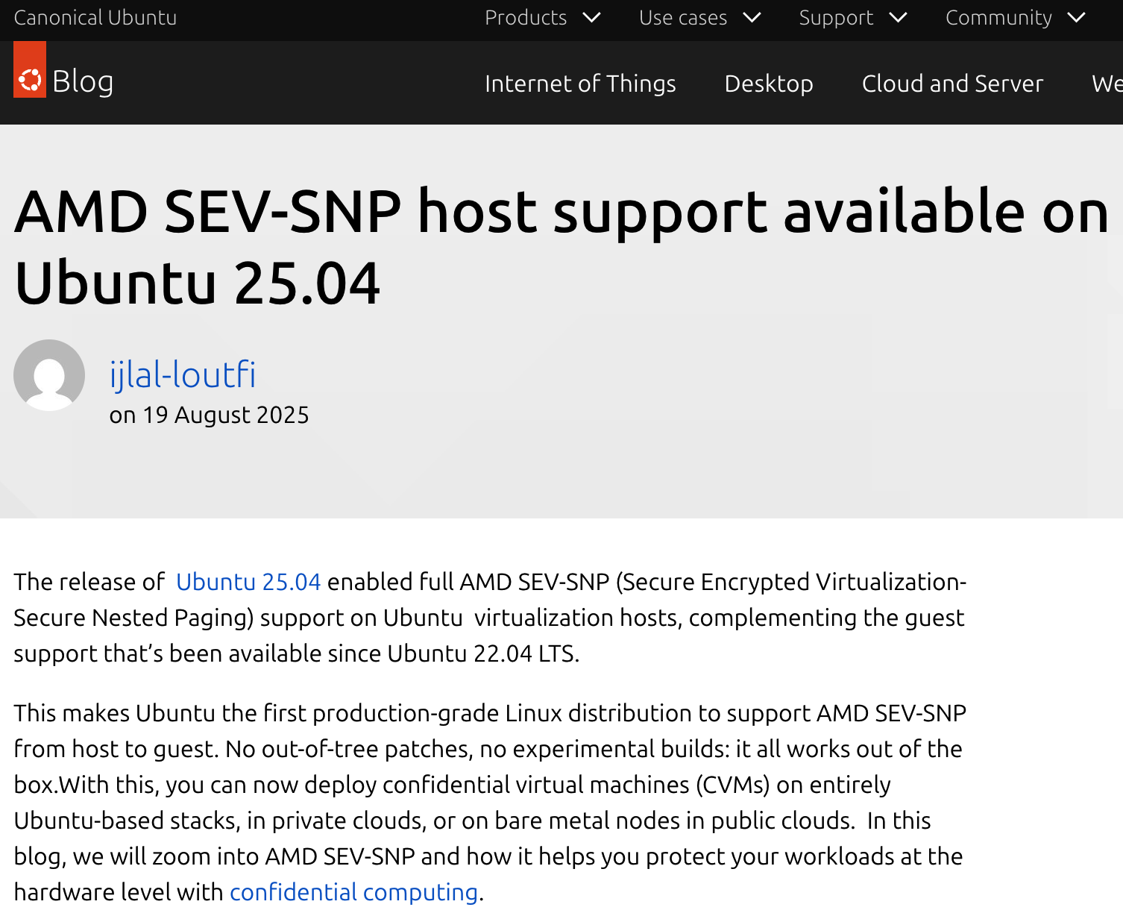Select the Internet of Things category
The width and height of the screenshot is (1123, 919).
pyautogui.click(x=580, y=84)
